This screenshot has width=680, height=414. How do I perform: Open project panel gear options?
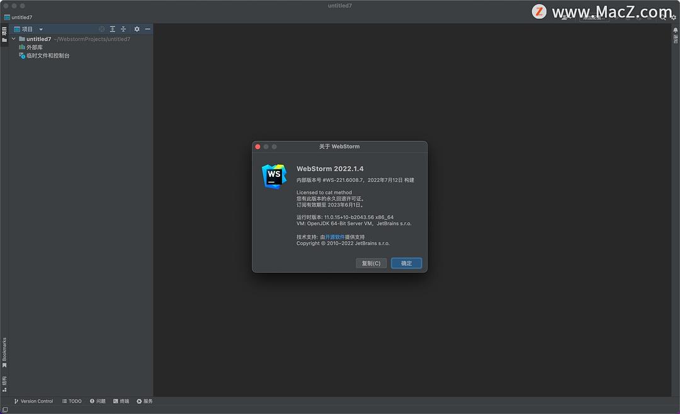pyautogui.click(x=137, y=29)
